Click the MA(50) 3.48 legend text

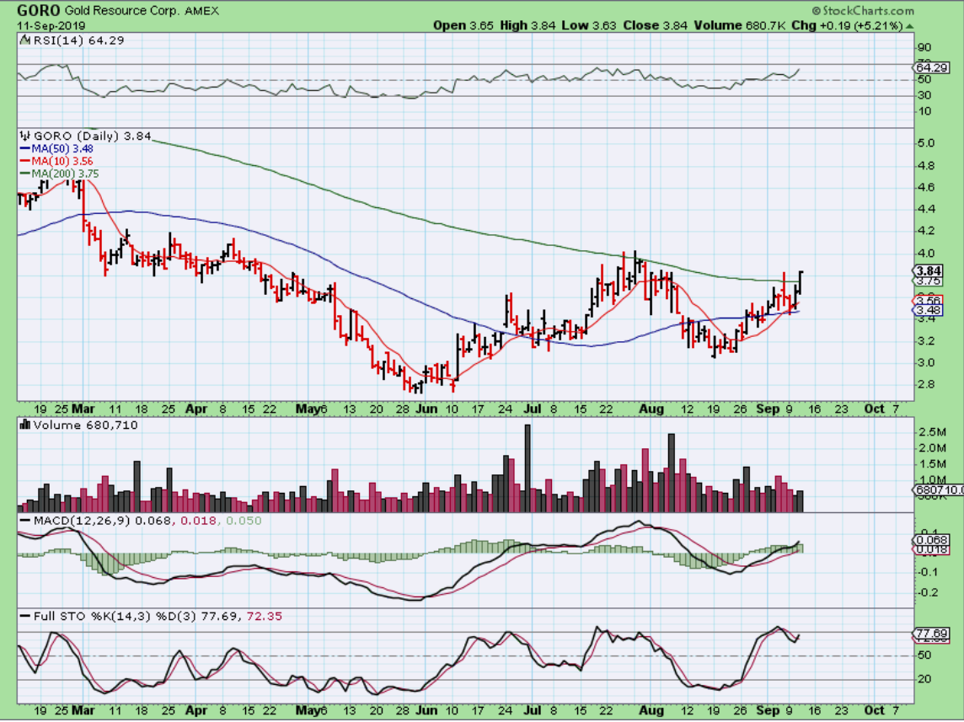[x=62, y=149]
